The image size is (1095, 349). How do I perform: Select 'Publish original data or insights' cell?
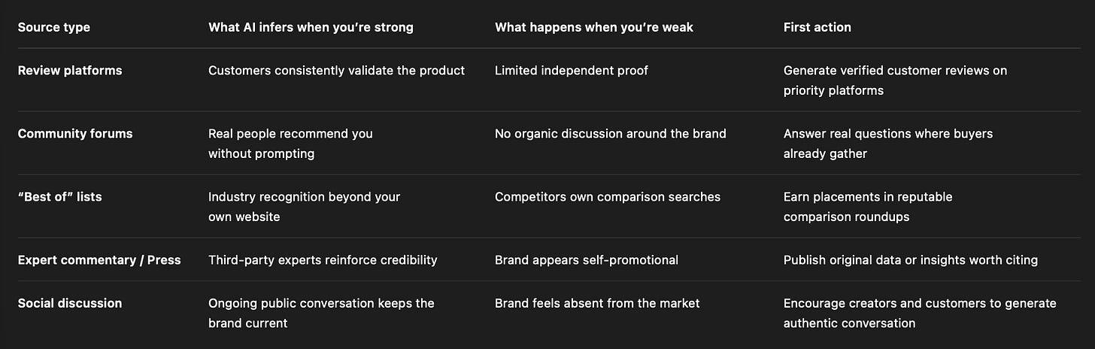pos(911,260)
